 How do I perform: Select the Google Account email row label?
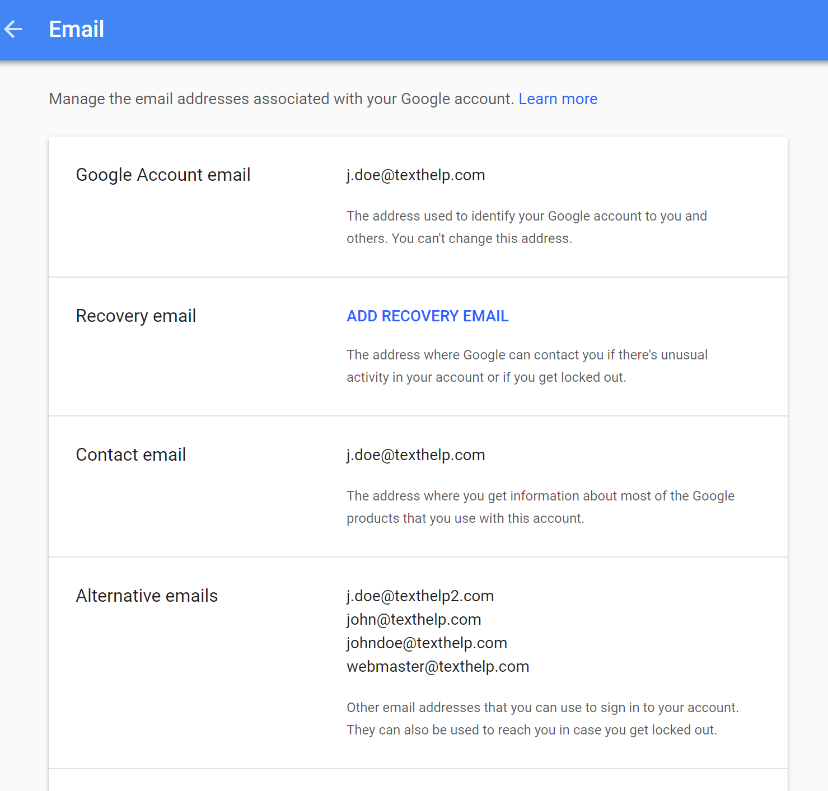163,175
